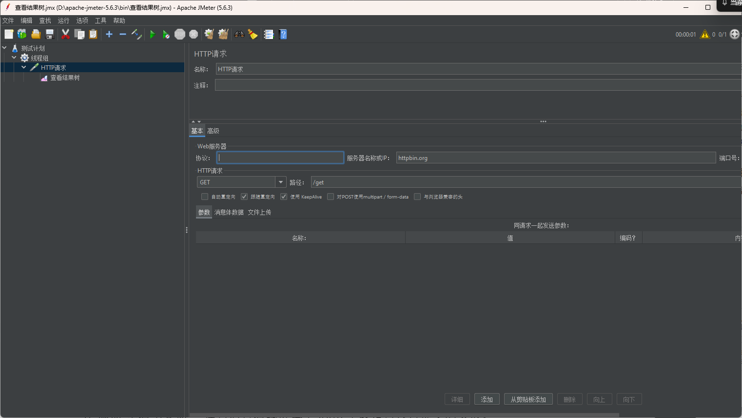Click the remote engines status icon
The height and width of the screenshot is (418, 742).
point(735,34)
